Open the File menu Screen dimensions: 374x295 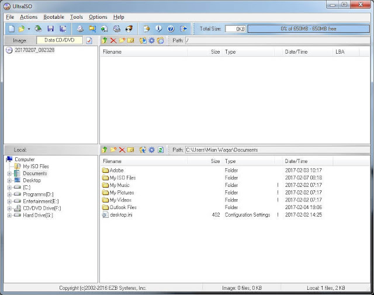(x=10, y=17)
